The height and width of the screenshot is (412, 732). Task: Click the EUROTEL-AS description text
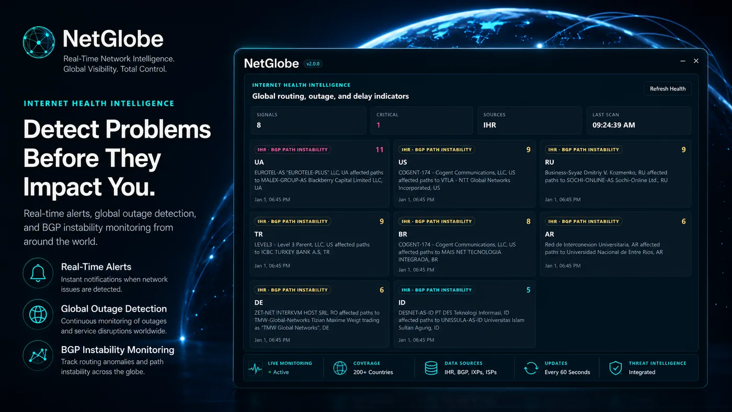(x=319, y=180)
